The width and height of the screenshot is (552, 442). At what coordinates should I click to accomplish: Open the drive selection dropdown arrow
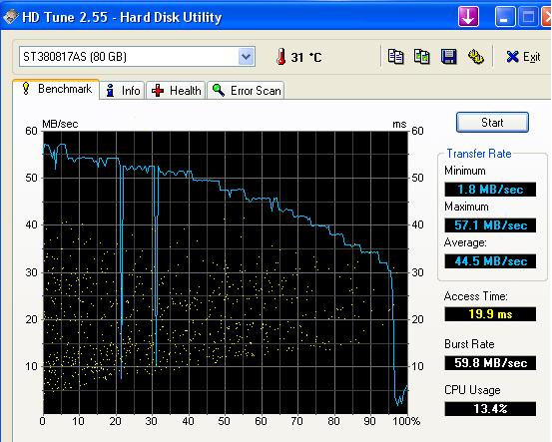coord(247,57)
